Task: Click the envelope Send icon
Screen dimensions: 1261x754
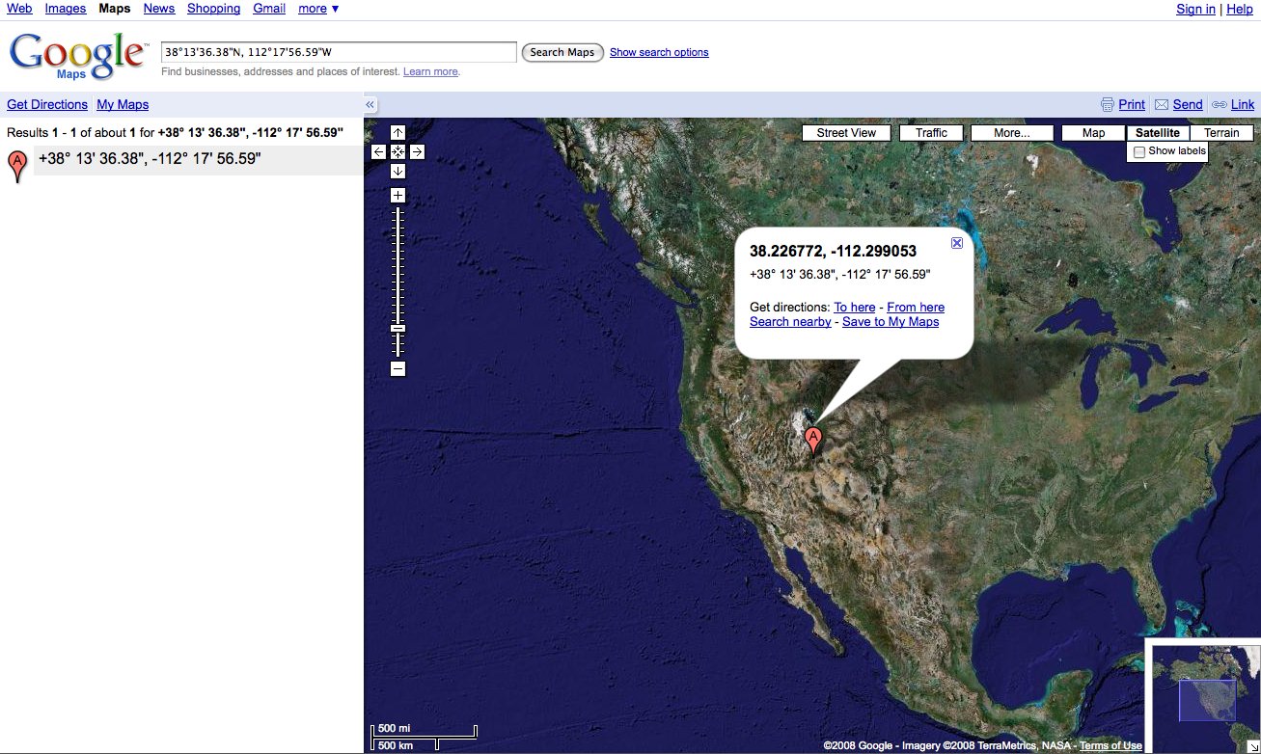Action: pyautogui.click(x=1162, y=104)
